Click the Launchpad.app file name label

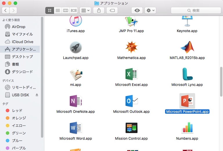76,58
